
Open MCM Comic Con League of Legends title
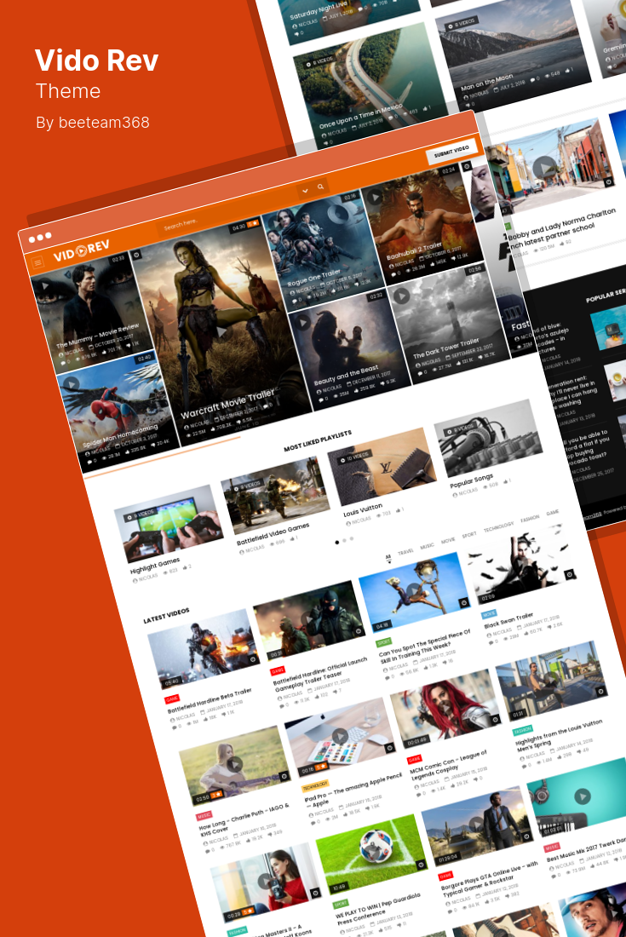[x=449, y=765]
